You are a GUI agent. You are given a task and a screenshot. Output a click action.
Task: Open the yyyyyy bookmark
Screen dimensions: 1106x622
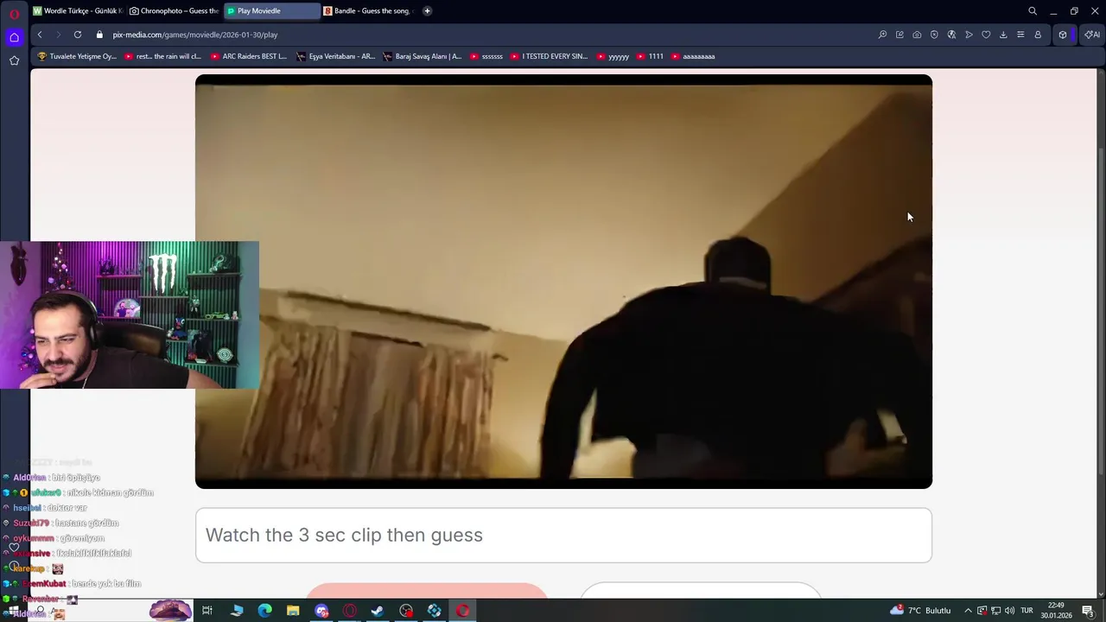pos(613,56)
